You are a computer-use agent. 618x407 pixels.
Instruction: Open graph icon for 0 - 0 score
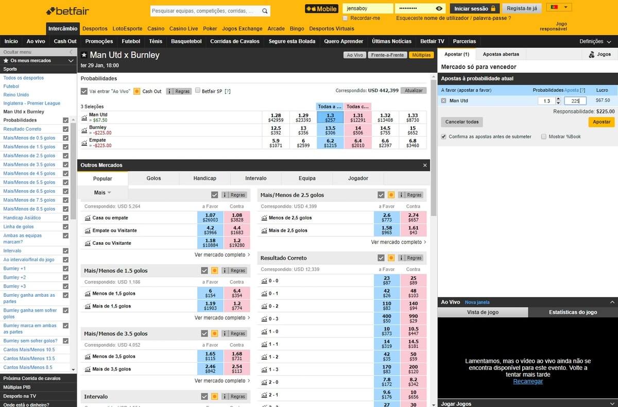click(264, 281)
